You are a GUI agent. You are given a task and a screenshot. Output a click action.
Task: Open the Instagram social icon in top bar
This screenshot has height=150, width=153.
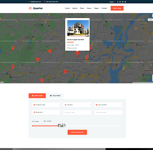tap(123, 2)
